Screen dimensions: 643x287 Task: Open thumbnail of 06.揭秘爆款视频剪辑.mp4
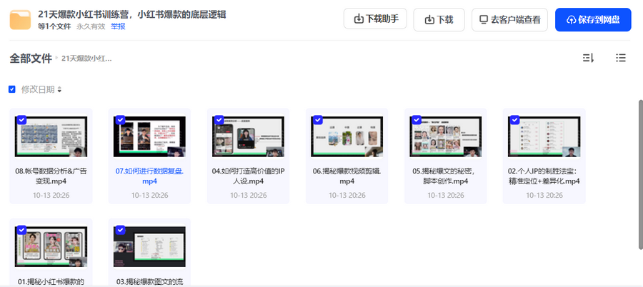pos(347,136)
